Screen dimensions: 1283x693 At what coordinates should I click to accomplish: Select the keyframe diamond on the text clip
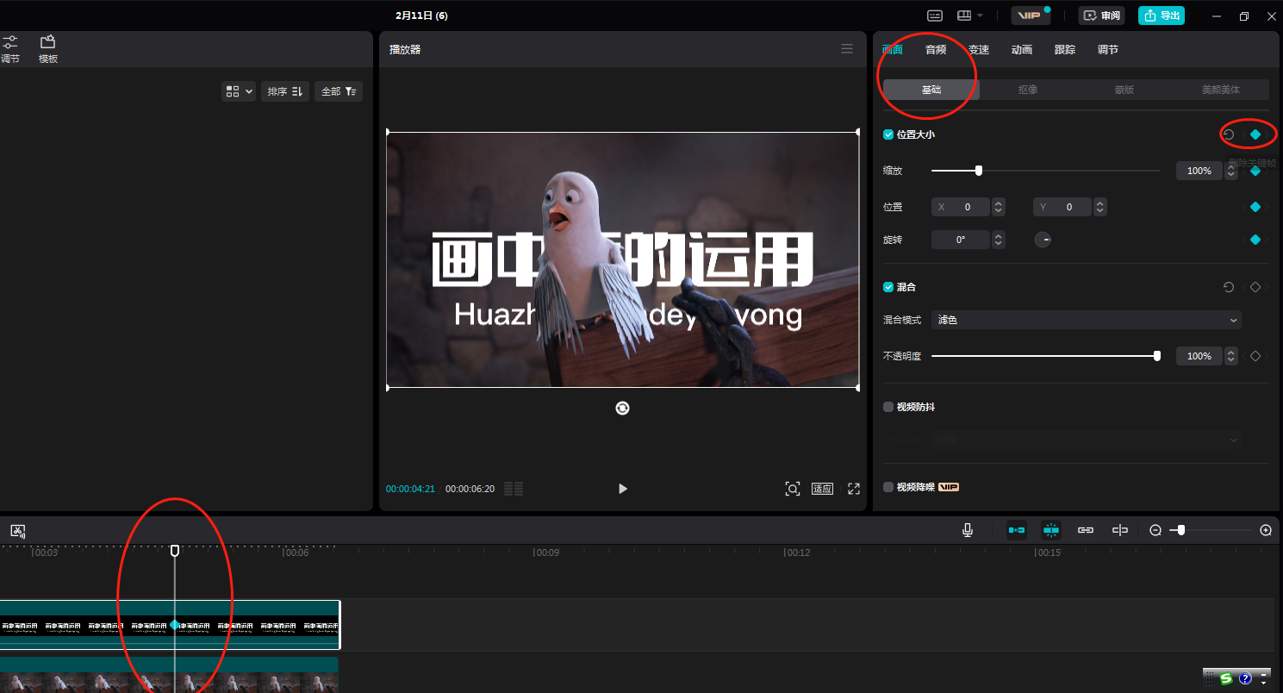(175, 625)
